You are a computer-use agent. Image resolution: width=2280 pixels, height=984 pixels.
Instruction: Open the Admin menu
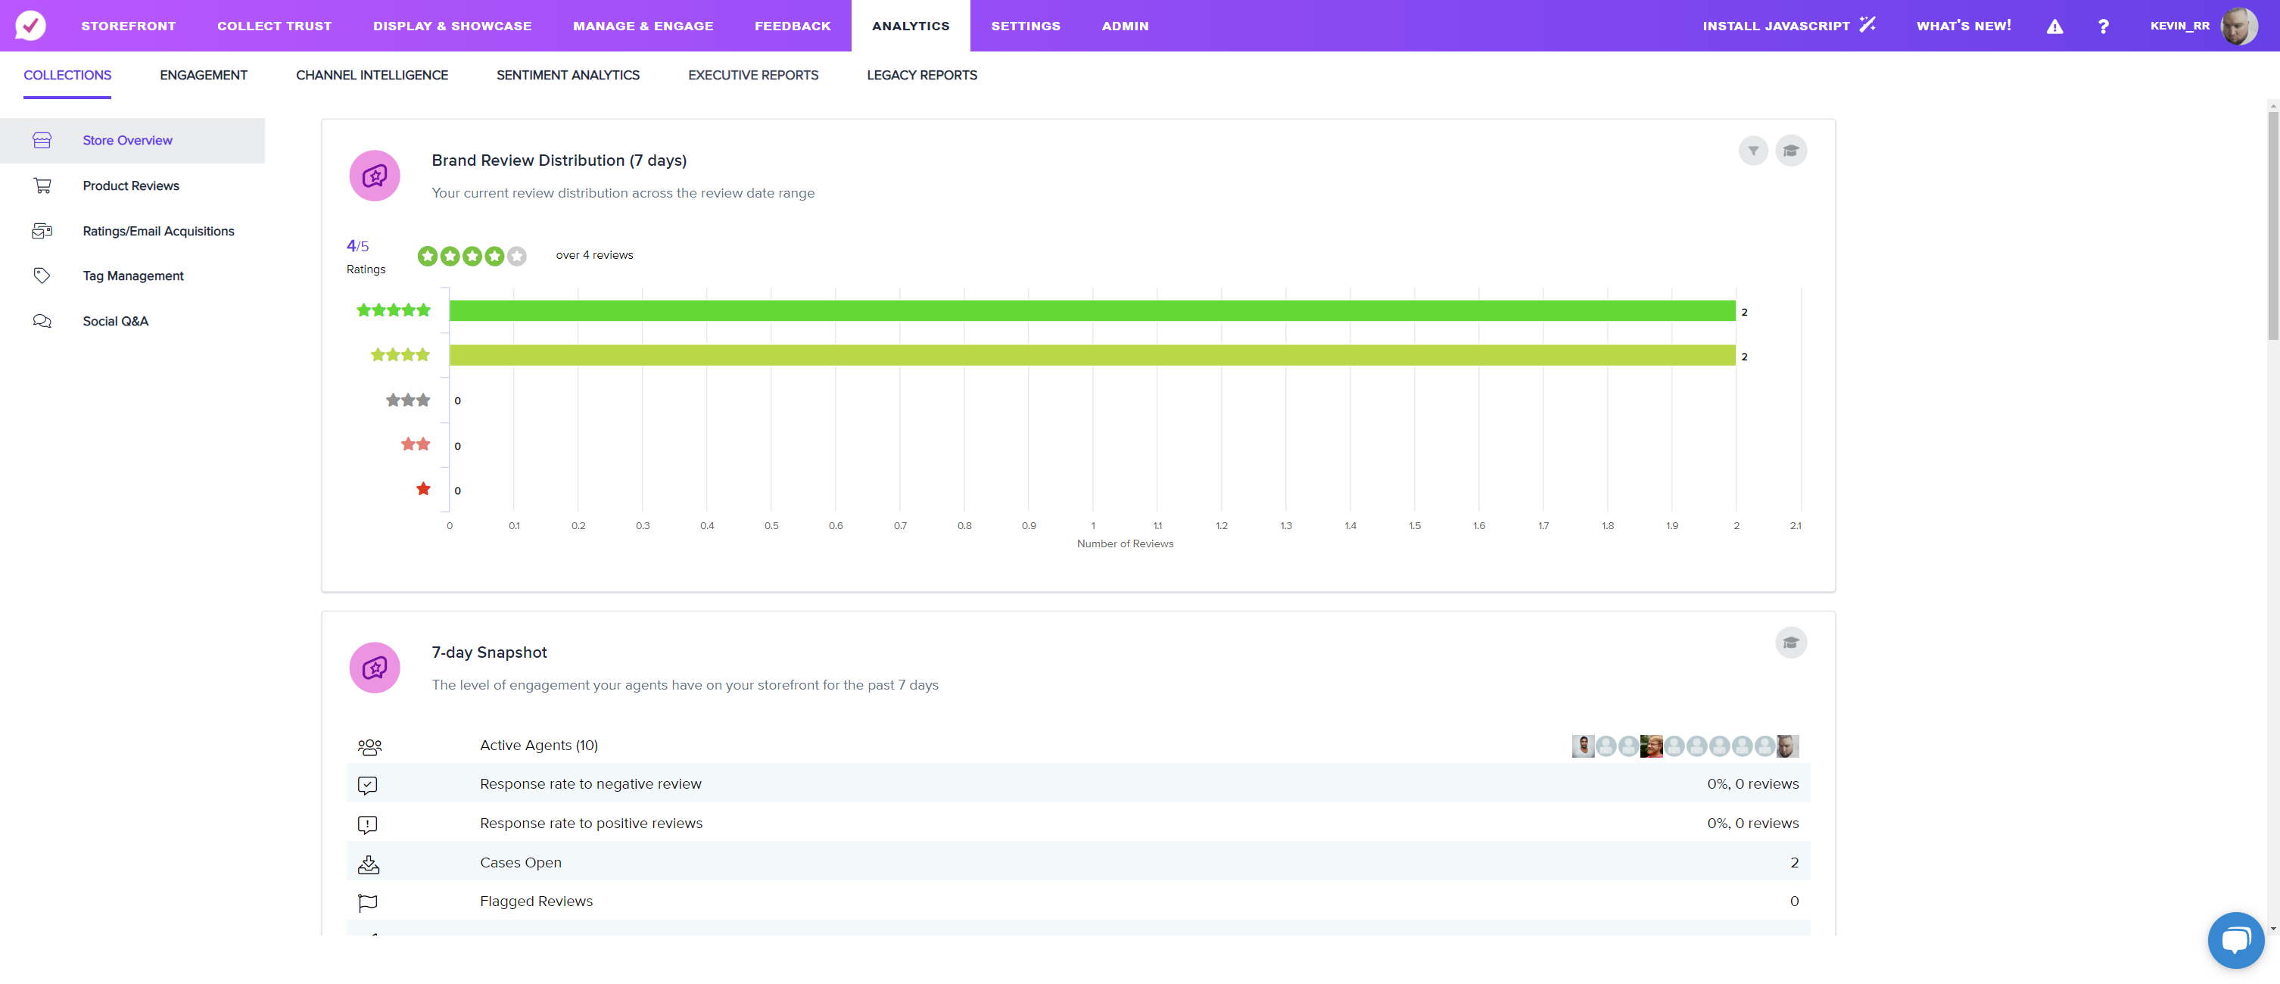click(x=1125, y=26)
